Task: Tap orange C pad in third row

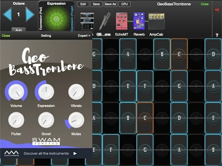Action: 145,118
